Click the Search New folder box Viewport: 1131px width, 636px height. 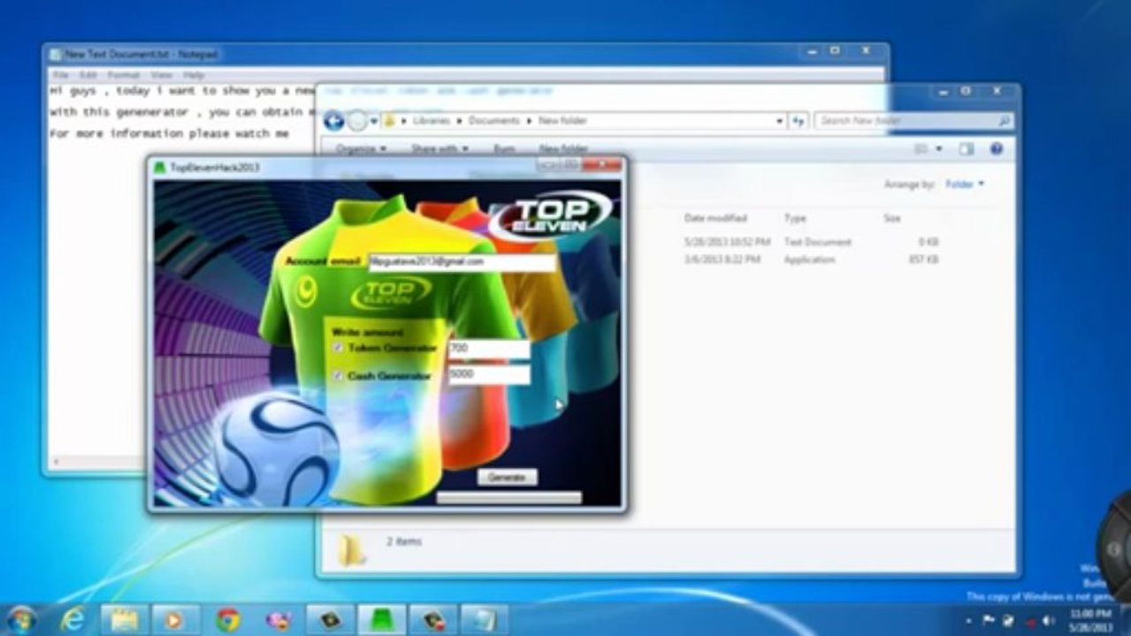point(914,120)
